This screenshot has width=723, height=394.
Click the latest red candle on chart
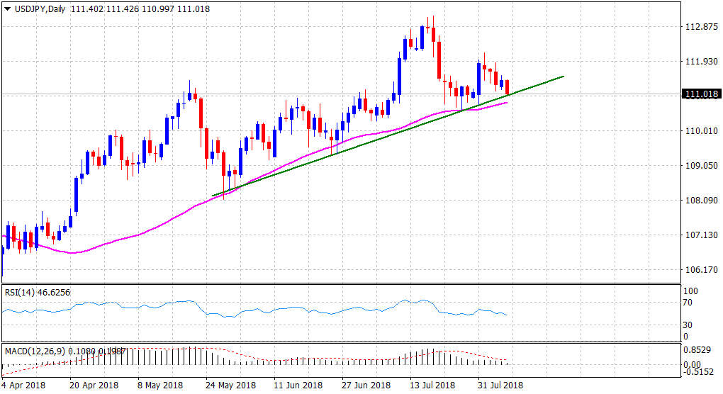tap(507, 88)
